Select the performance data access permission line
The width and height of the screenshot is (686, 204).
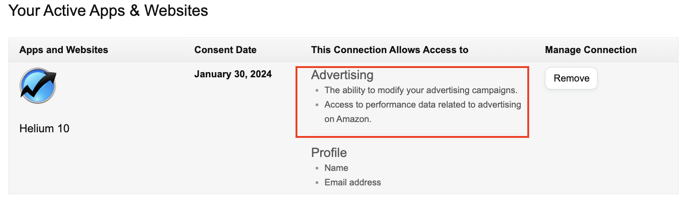(x=423, y=105)
